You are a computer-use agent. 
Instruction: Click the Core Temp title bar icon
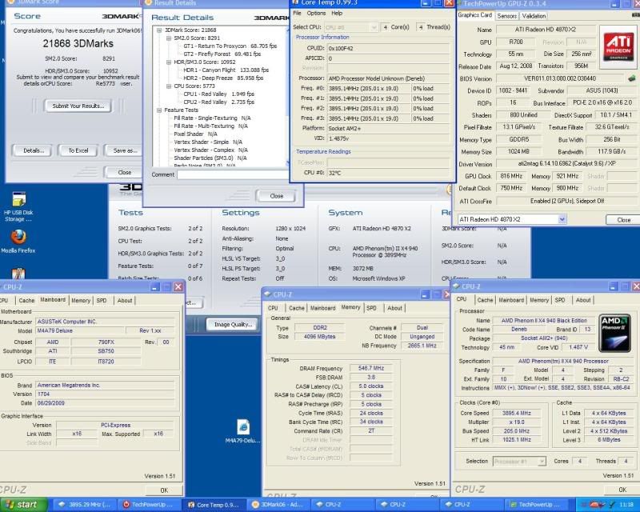[295, 3]
